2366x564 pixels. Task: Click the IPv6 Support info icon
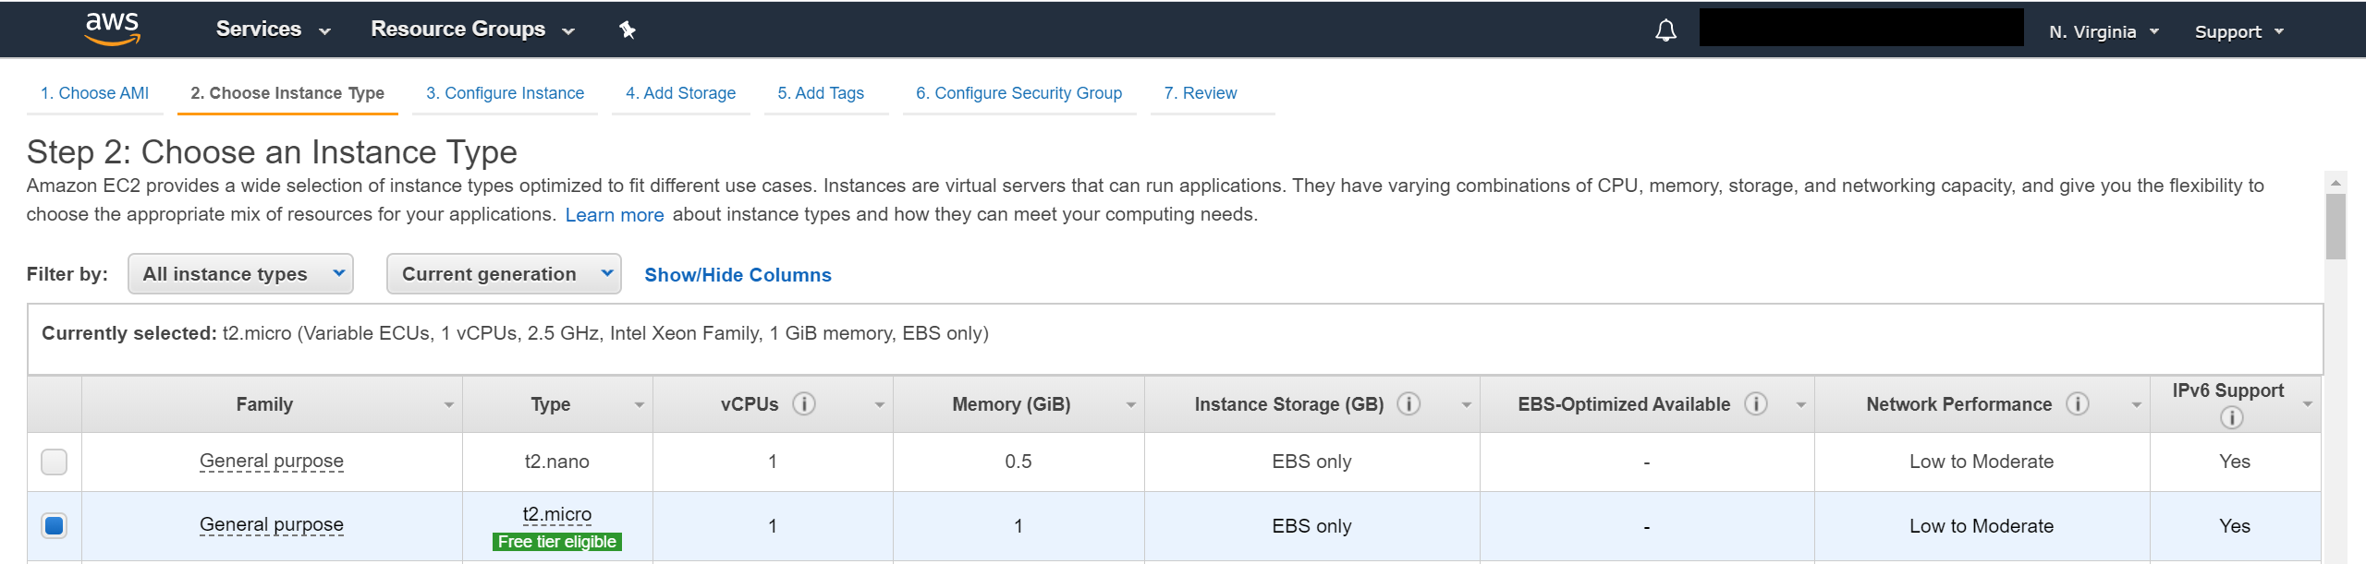click(2231, 418)
